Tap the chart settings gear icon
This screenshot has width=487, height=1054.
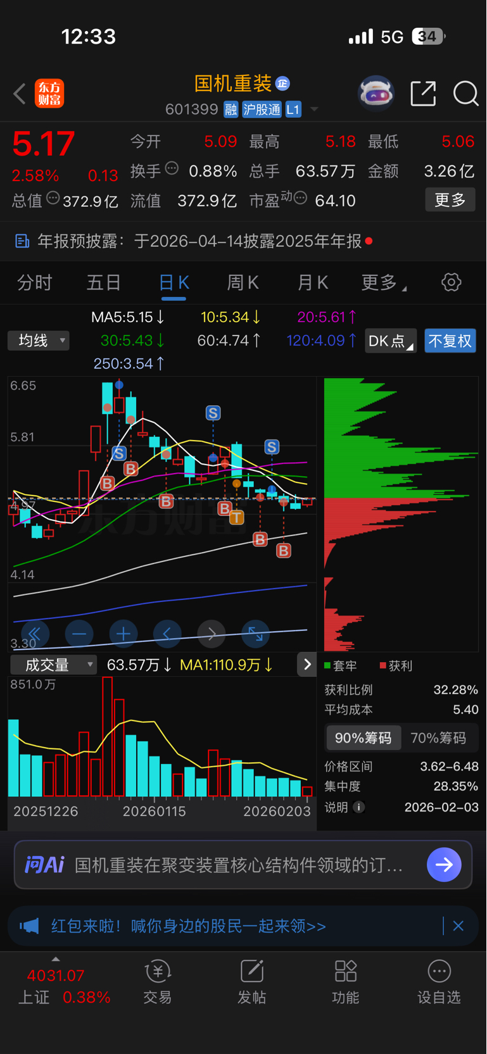[451, 282]
